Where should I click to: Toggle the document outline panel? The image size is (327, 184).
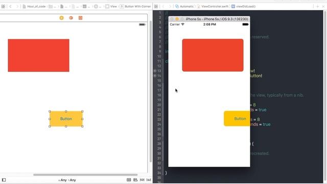coord(4,180)
